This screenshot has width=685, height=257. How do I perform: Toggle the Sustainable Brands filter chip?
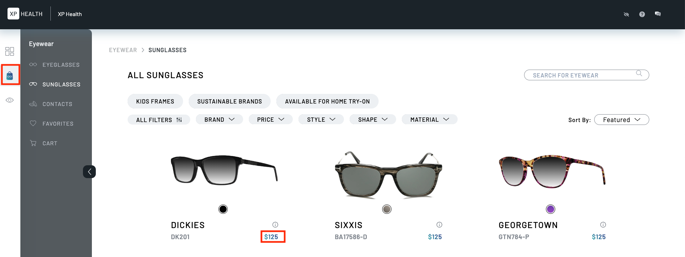click(230, 101)
